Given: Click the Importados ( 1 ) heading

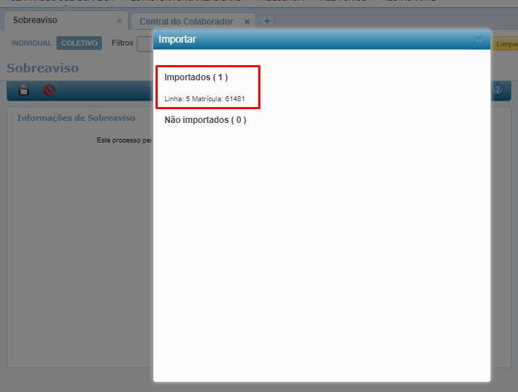Looking at the screenshot, I should tap(196, 77).
